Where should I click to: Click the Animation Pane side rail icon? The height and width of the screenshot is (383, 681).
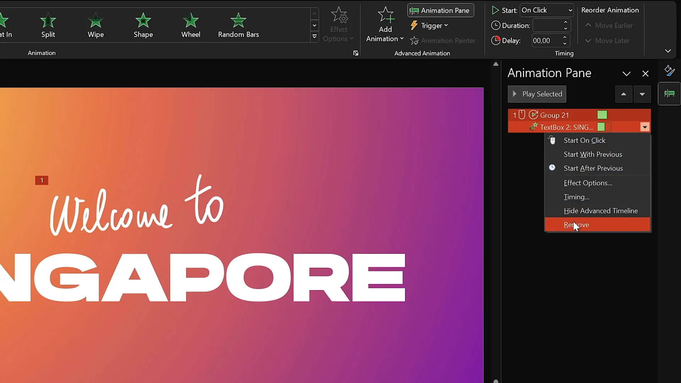[669, 94]
